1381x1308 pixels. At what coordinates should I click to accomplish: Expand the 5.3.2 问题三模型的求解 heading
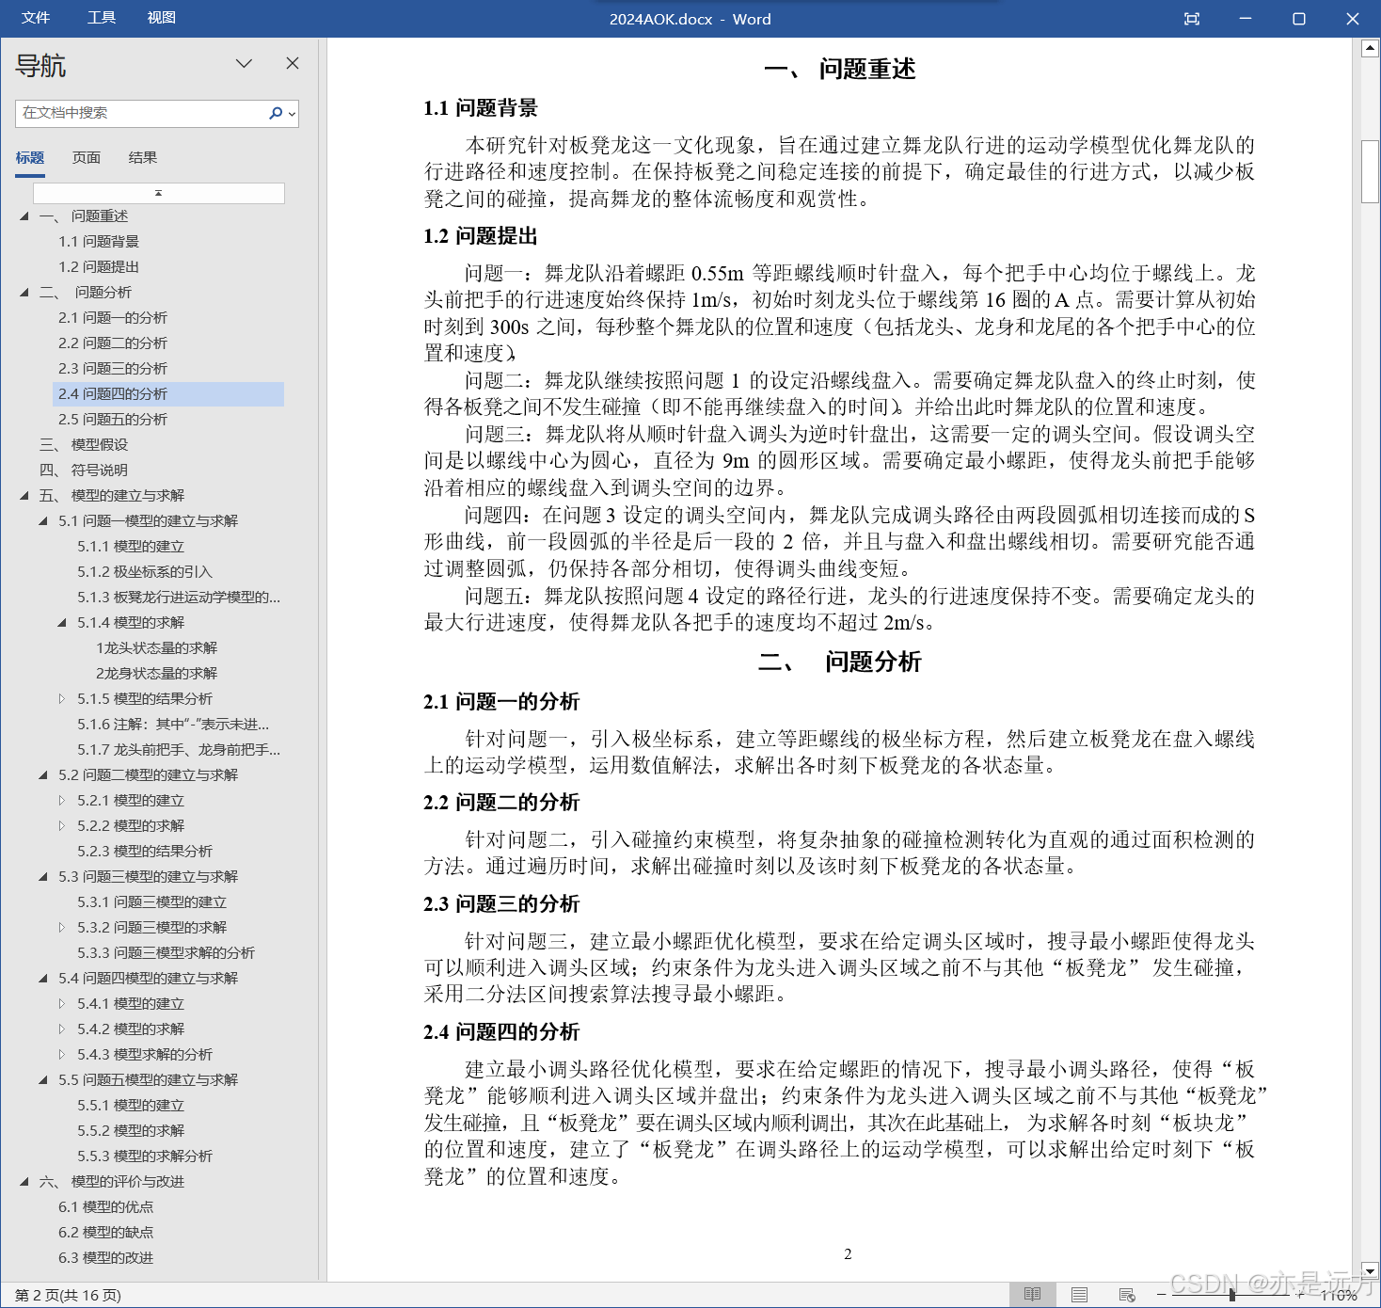coord(62,928)
